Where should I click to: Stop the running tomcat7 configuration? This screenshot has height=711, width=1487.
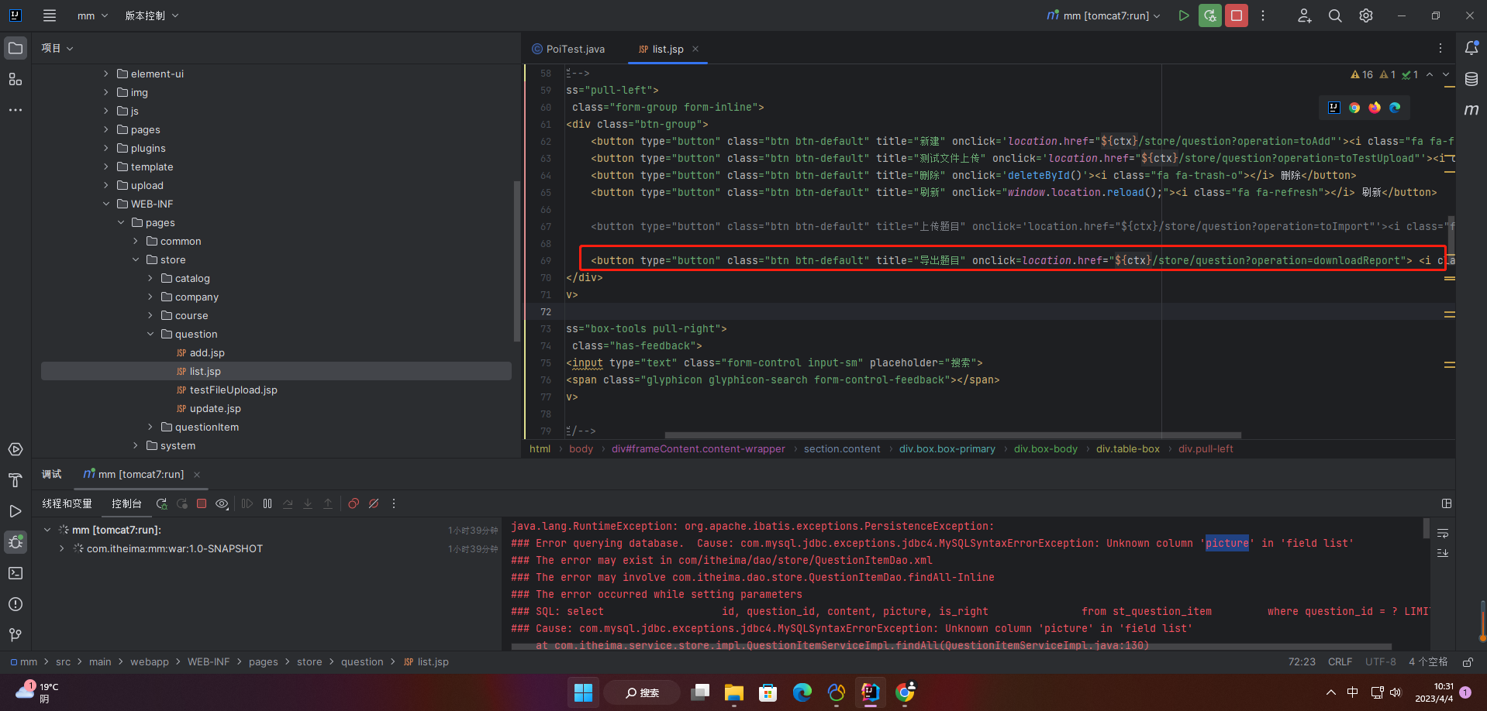click(1236, 15)
